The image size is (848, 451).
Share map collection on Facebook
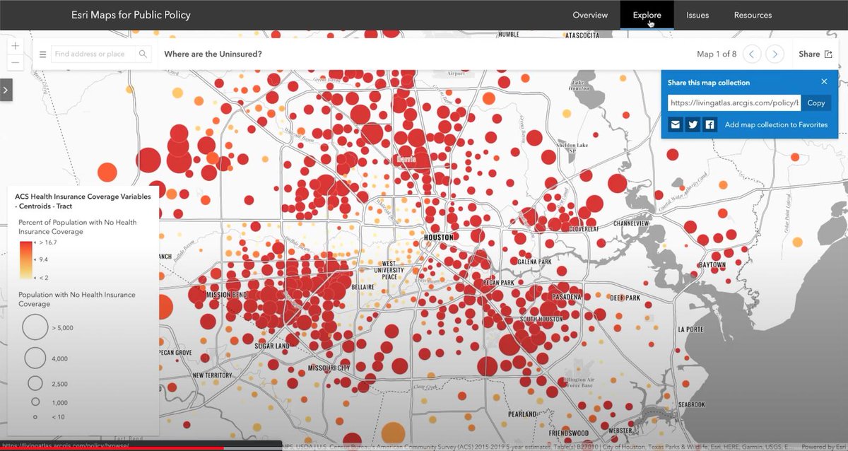[x=709, y=124]
